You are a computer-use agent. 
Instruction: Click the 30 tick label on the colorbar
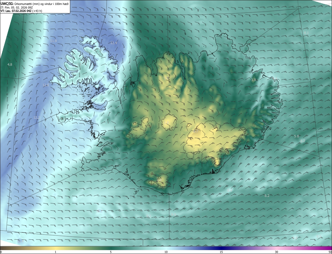pos(276,252)
